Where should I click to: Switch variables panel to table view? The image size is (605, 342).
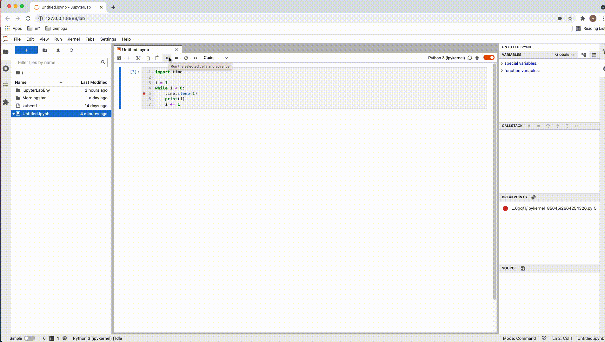click(x=594, y=55)
